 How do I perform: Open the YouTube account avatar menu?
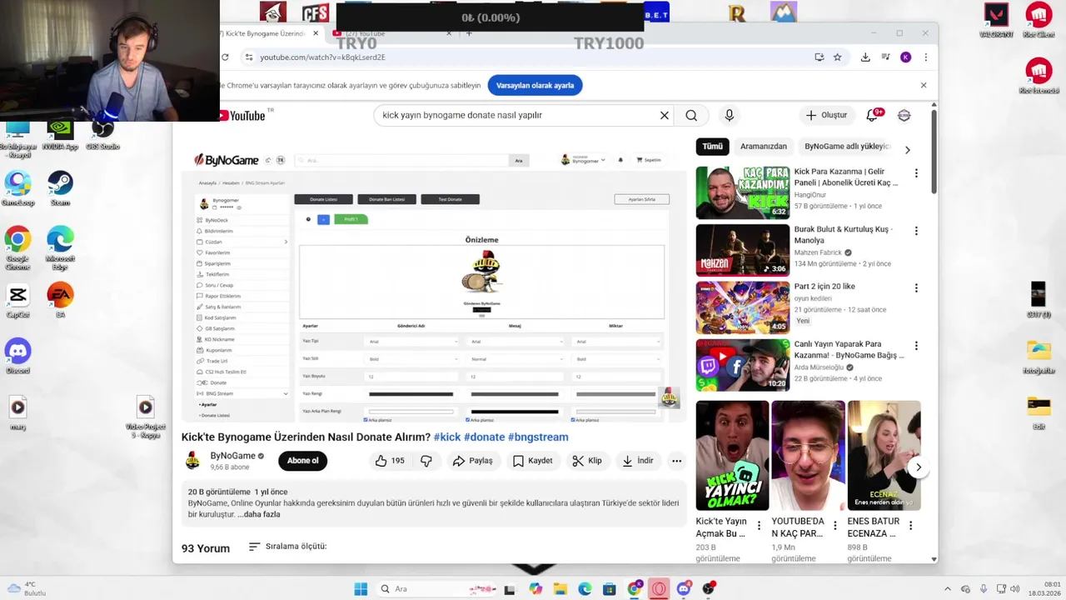click(904, 115)
